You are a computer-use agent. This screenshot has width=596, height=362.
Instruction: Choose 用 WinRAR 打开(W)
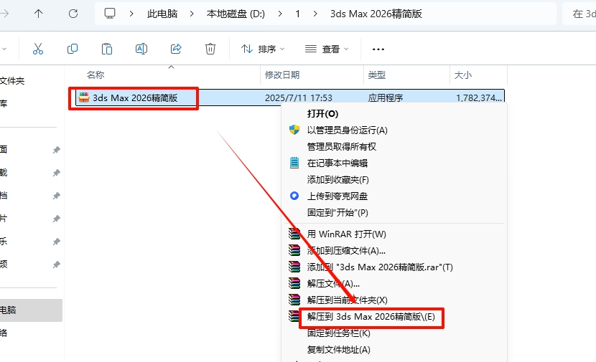(346, 234)
